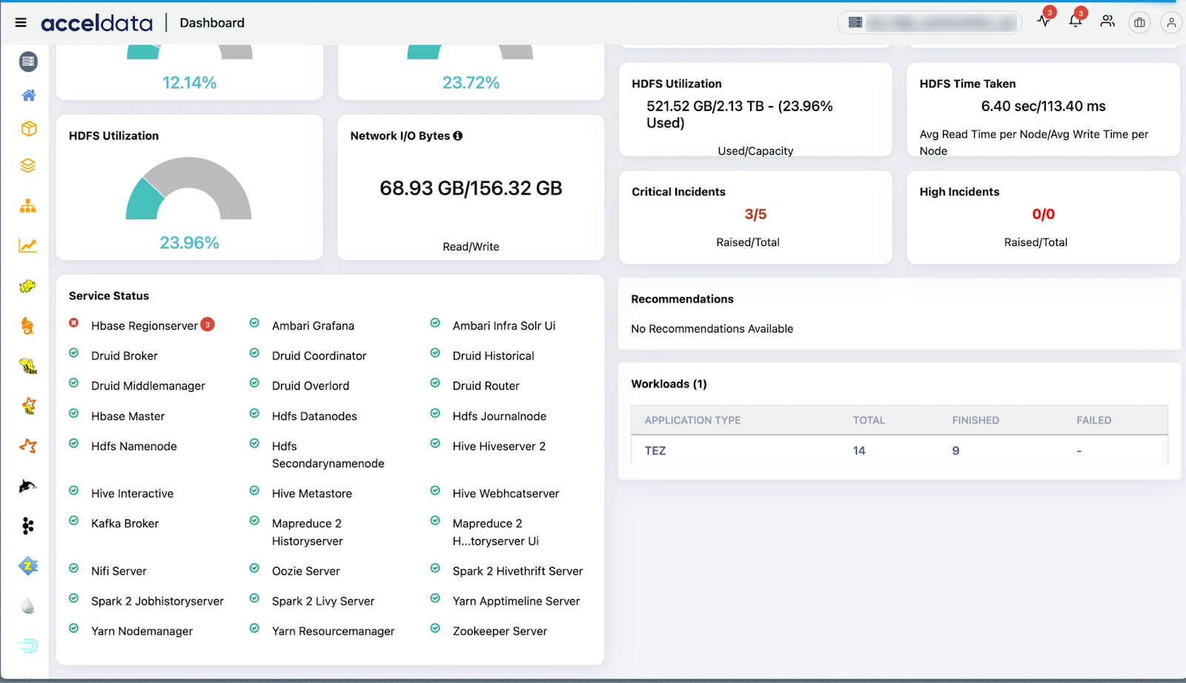
Task: Open the grey droplet icon in sidebar
Action: click(x=28, y=607)
